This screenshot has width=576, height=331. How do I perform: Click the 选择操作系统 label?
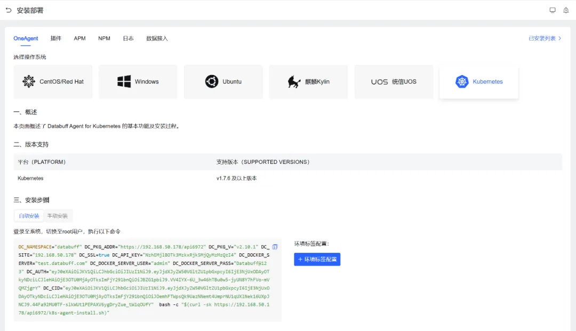[x=30, y=57]
